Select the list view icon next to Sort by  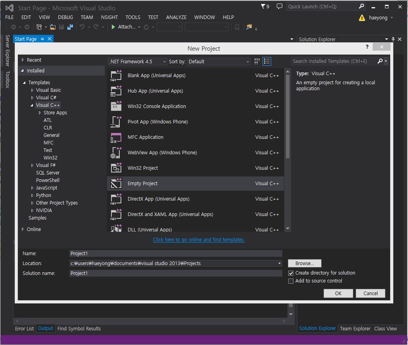click(266, 61)
